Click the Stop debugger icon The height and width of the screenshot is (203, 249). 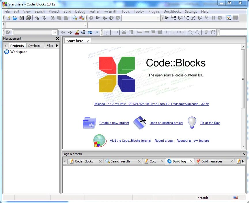(x=220, y=18)
